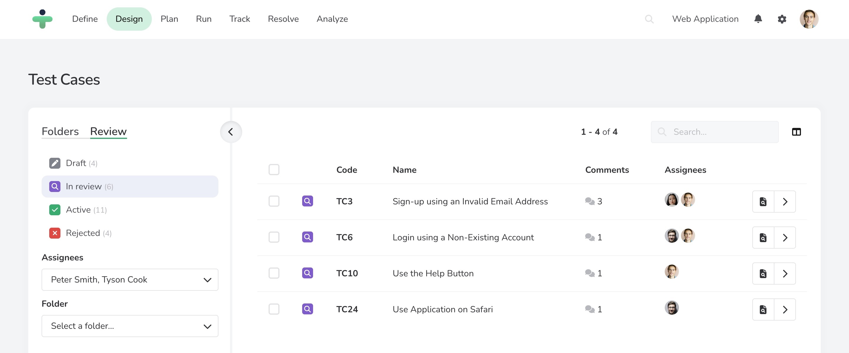Check the TC10 row checkbox

point(274,273)
